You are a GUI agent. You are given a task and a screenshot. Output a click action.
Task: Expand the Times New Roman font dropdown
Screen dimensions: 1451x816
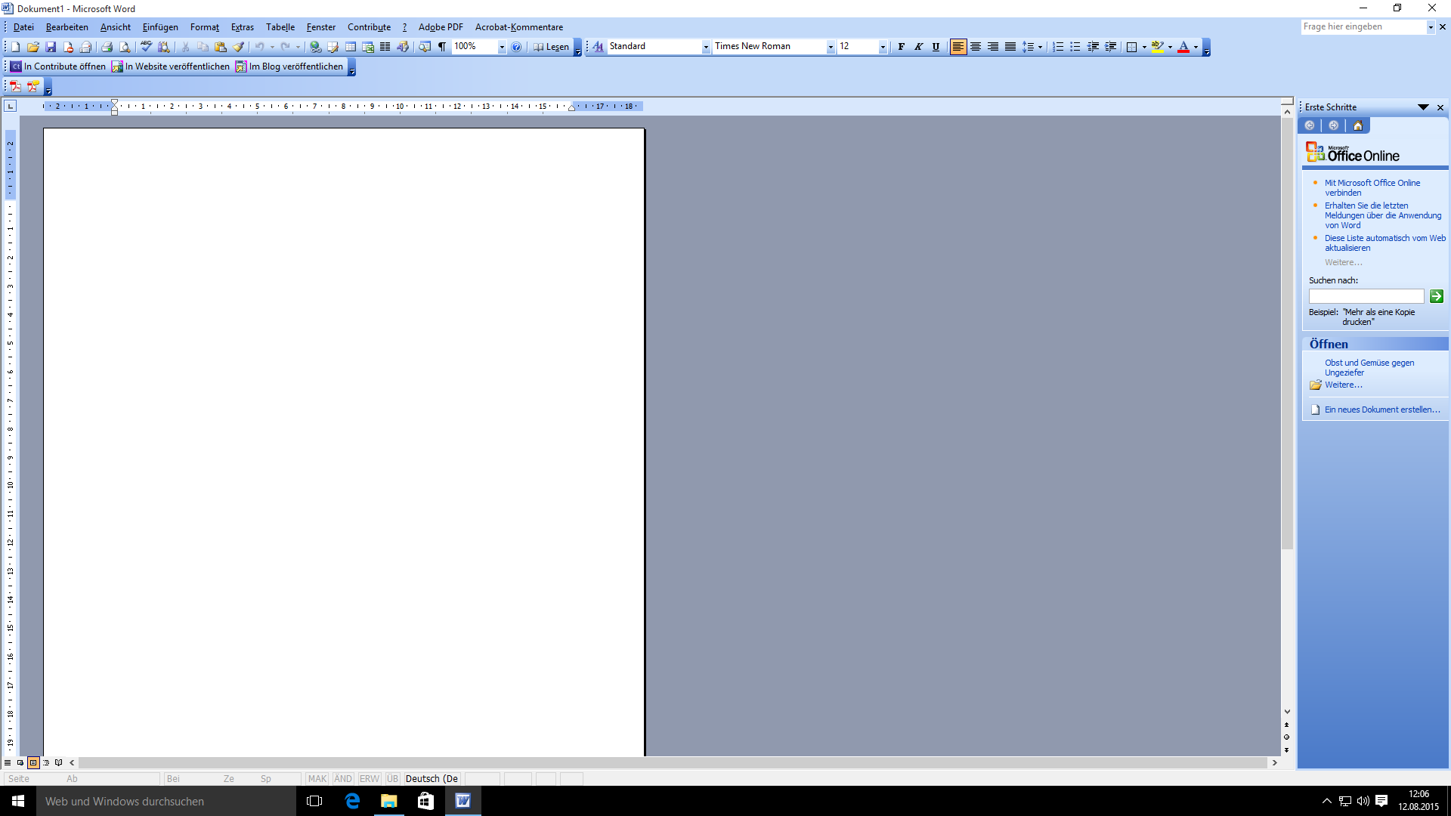click(x=831, y=47)
